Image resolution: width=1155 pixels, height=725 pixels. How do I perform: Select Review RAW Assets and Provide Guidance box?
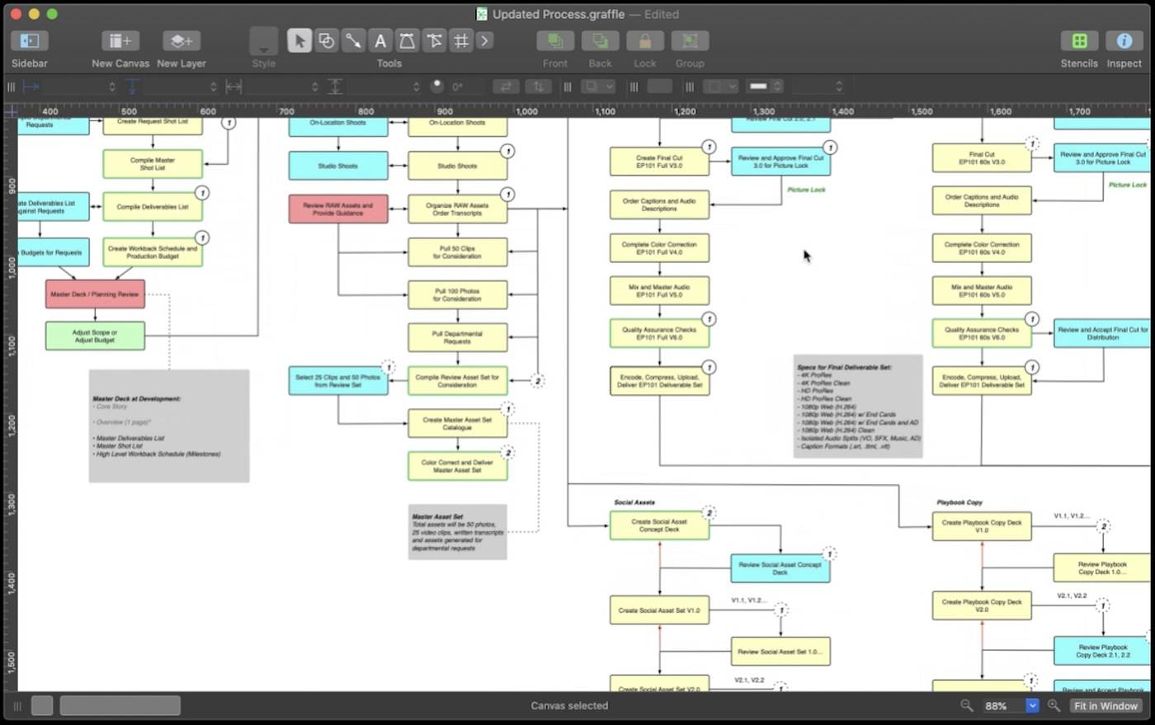[x=338, y=209]
